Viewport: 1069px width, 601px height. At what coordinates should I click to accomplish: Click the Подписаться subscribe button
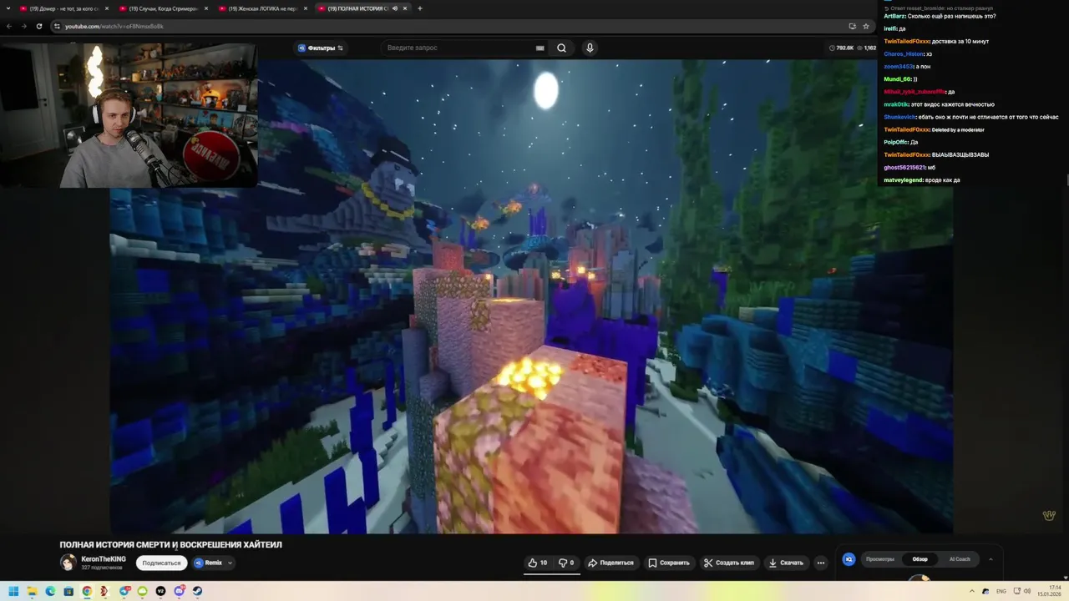pyautogui.click(x=161, y=563)
